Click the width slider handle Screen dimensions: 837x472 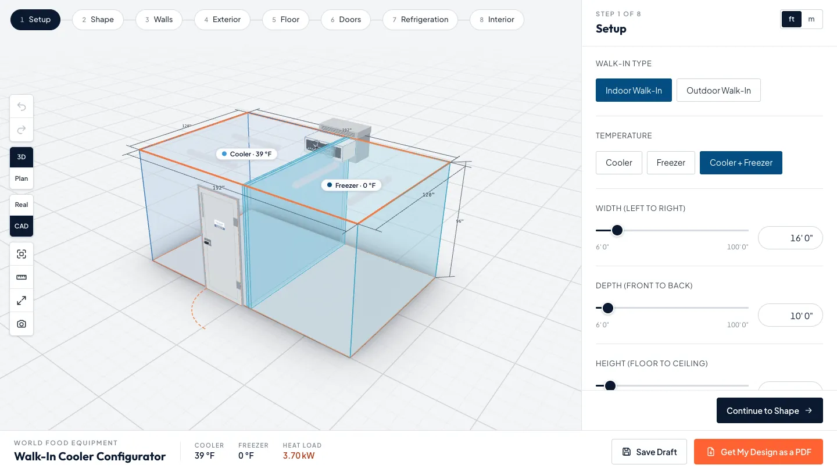coord(617,230)
